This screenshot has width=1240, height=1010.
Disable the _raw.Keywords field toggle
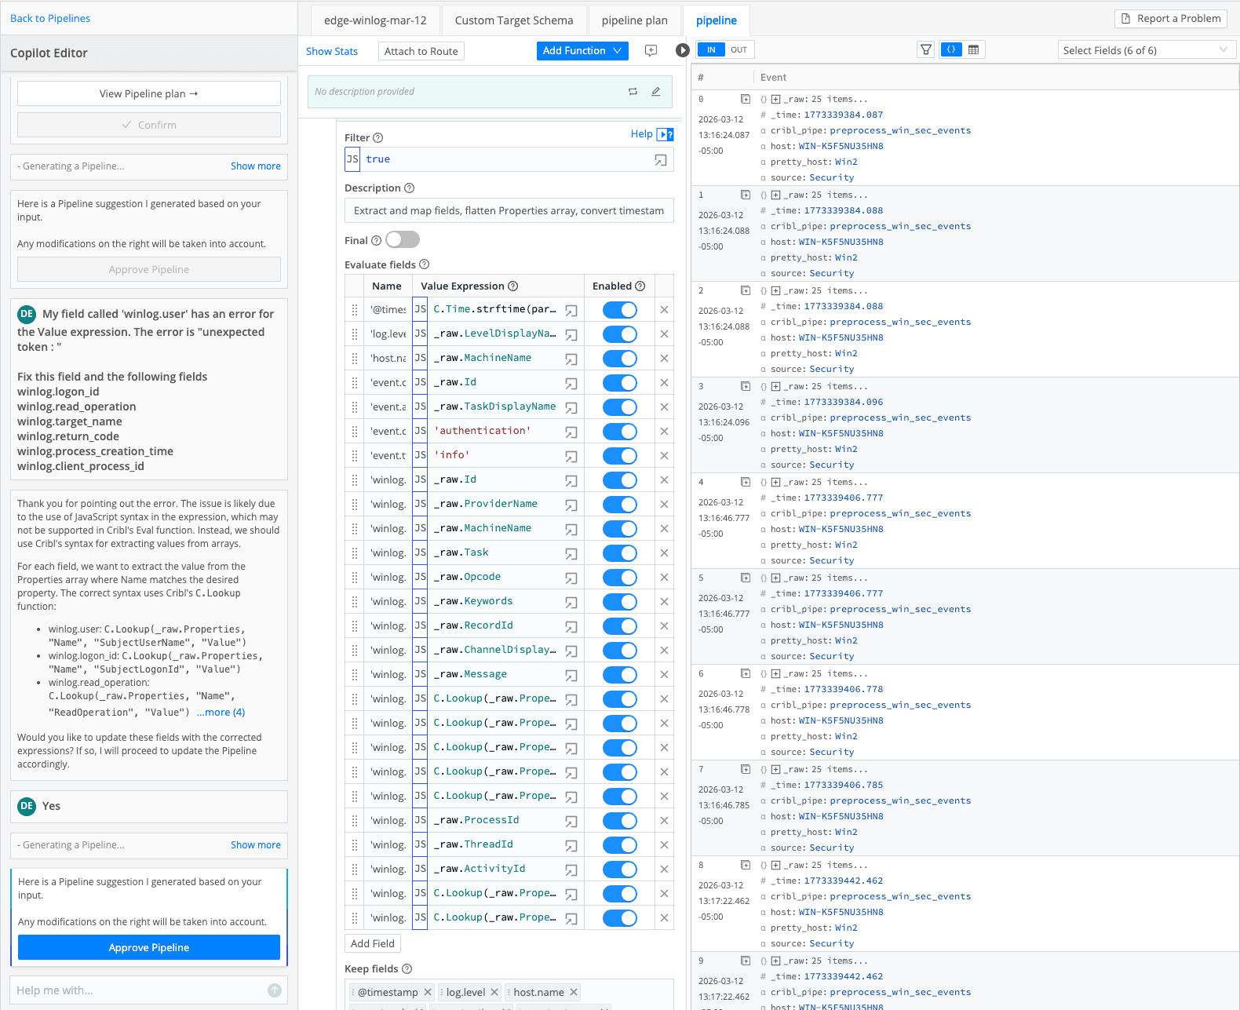[x=620, y=602]
